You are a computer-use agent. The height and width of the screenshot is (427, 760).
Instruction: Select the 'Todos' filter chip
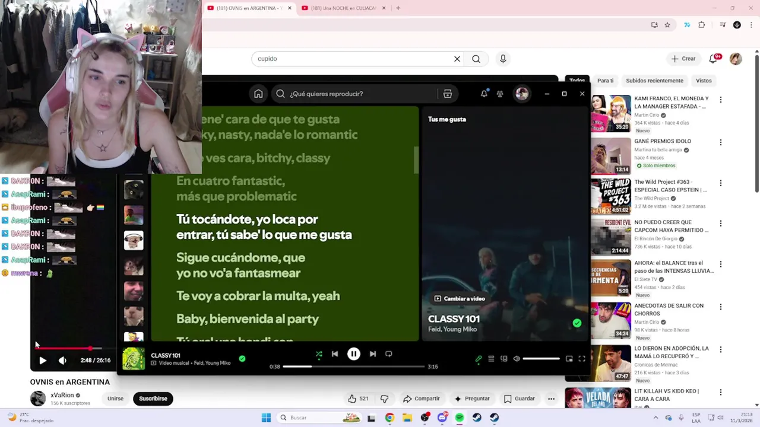tap(577, 81)
